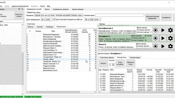175x98 pixels.
Task: Open the Вид menu
Action: (x=48, y=6)
